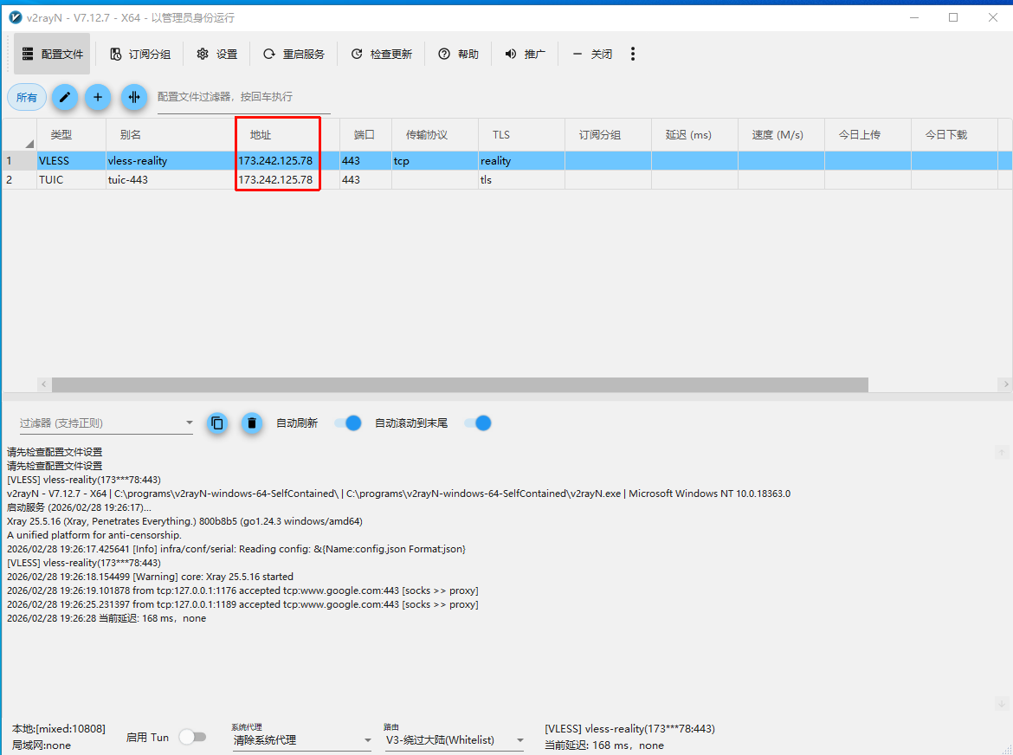This screenshot has width=1013, height=755.
Task: Open the 订阅分组 subscription group menu
Action: tap(140, 54)
